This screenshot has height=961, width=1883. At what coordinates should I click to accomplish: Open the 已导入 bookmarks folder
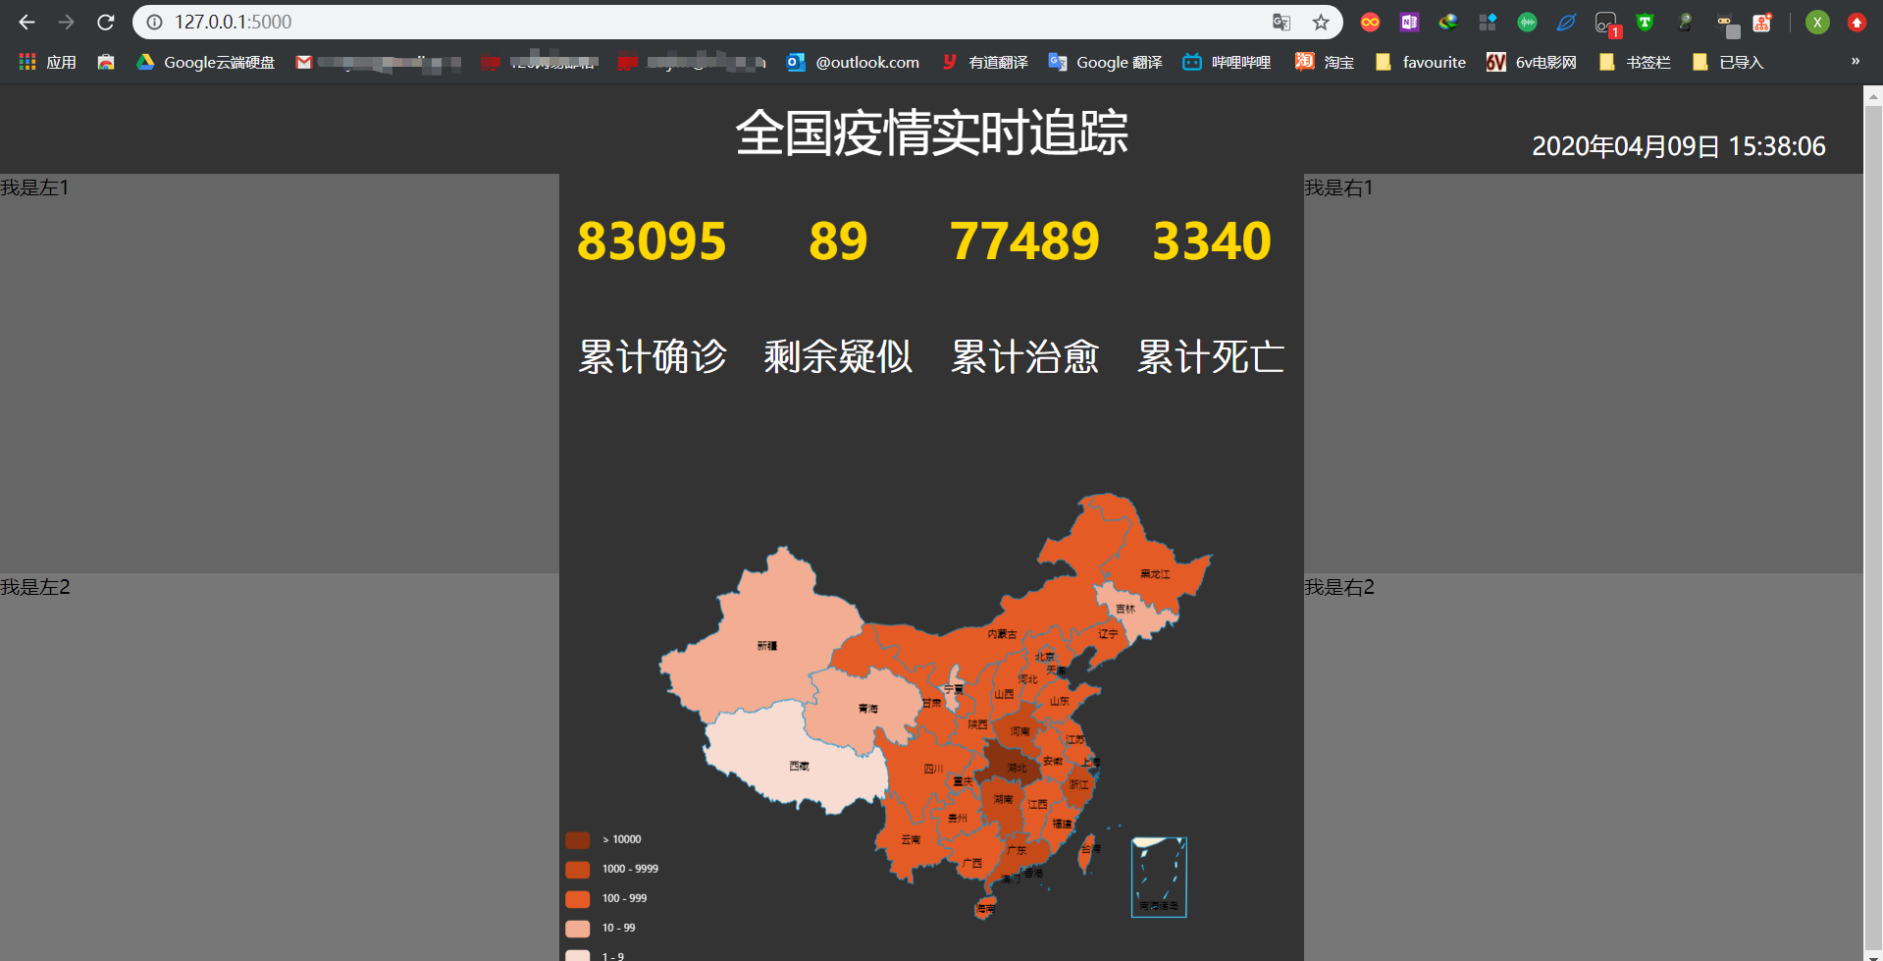pos(1728,62)
